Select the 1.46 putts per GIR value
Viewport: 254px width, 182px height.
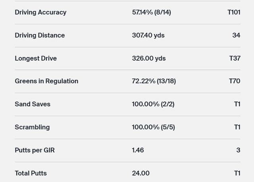click(x=138, y=150)
